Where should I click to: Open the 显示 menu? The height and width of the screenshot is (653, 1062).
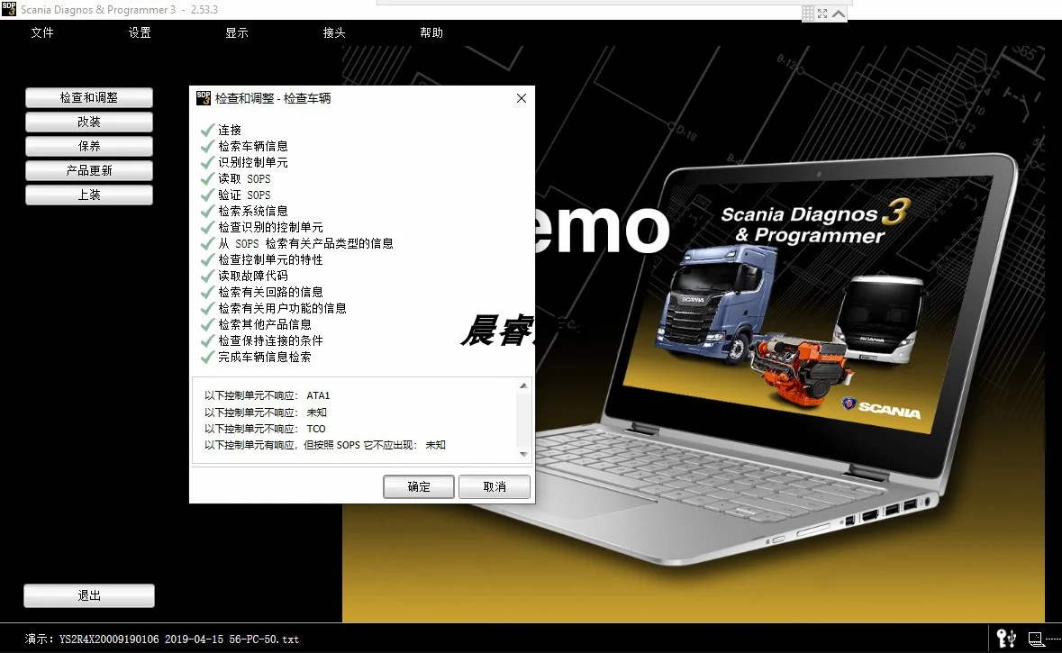click(236, 32)
